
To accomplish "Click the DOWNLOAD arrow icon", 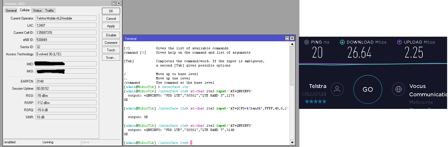I will click(x=342, y=42).
